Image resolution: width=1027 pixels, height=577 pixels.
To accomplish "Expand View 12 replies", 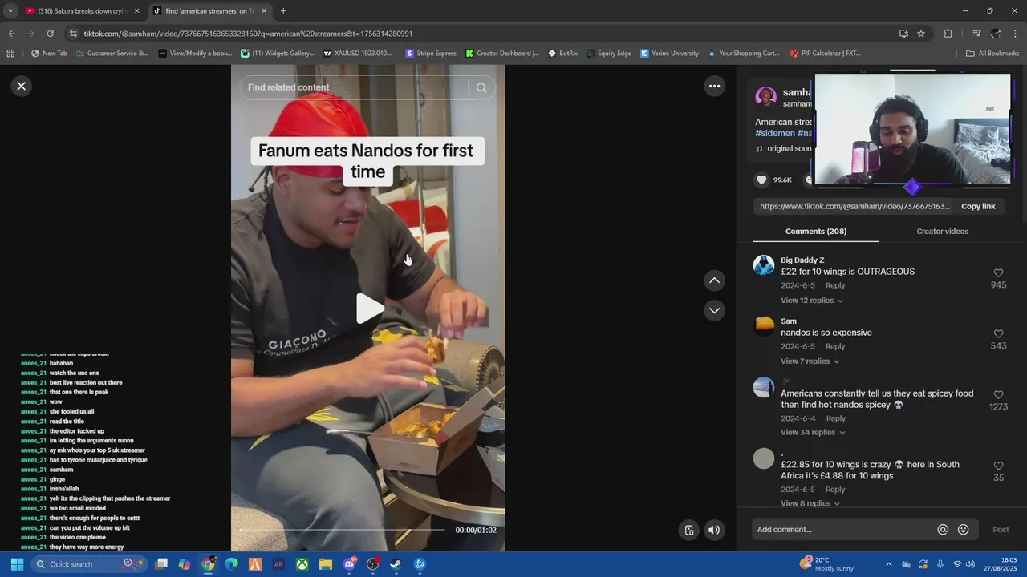I will tap(811, 301).
